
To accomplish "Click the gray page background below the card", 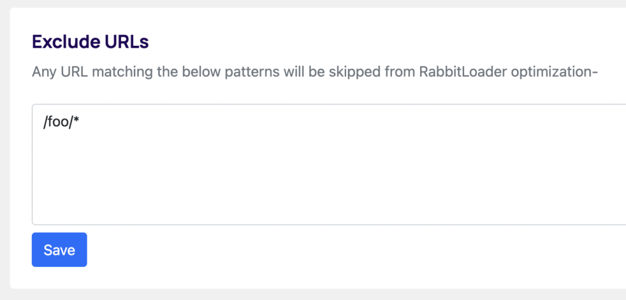I will [313, 295].
